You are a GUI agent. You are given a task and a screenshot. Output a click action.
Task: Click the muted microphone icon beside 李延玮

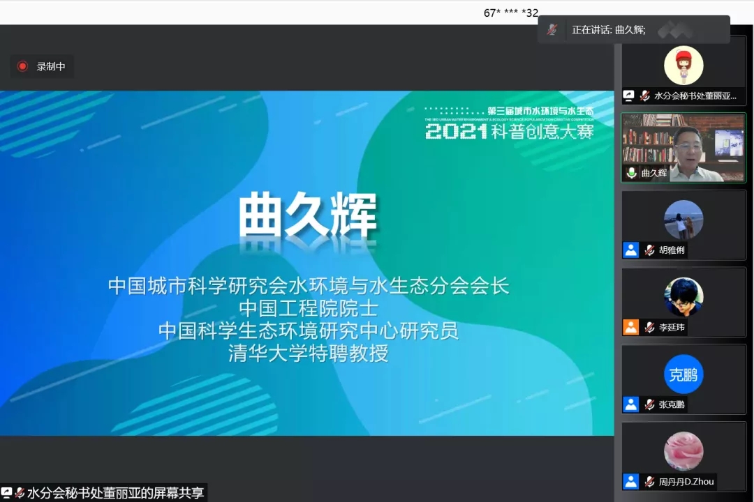(649, 327)
